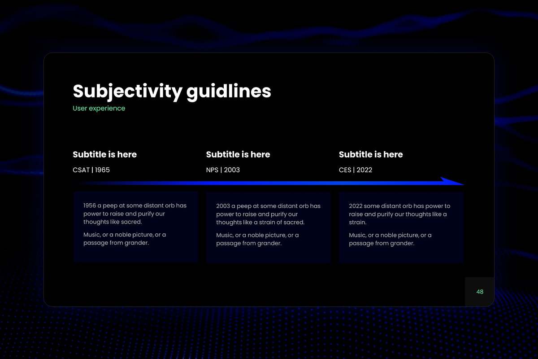Click the 'NPS | 2003' label
538x359 pixels.
(223, 170)
